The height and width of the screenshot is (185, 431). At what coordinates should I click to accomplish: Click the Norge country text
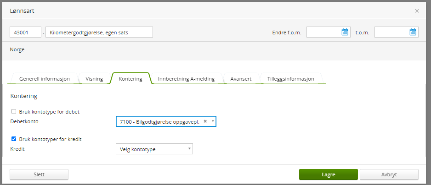[17, 49]
